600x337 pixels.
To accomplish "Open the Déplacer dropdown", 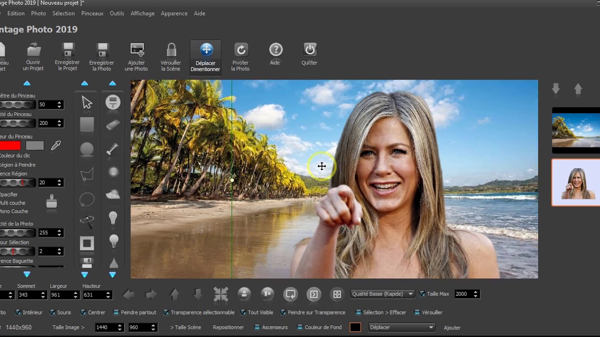I will [402, 327].
